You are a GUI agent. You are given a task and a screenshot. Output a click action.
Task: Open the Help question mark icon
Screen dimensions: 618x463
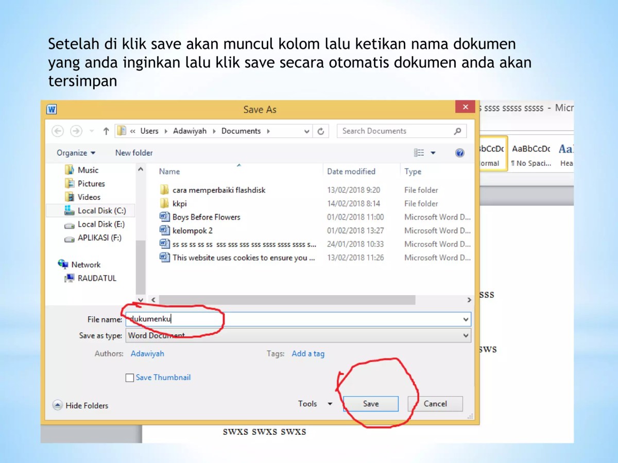pyautogui.click(x=460, y=152)
